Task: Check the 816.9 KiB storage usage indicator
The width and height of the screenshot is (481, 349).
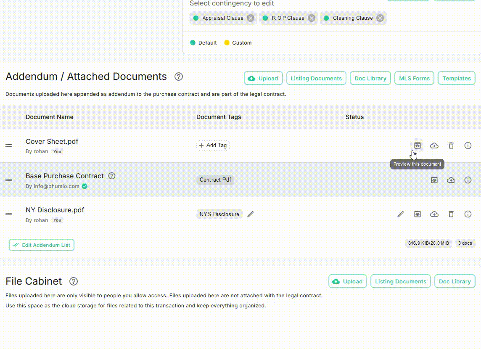Action: click(428, 243)
